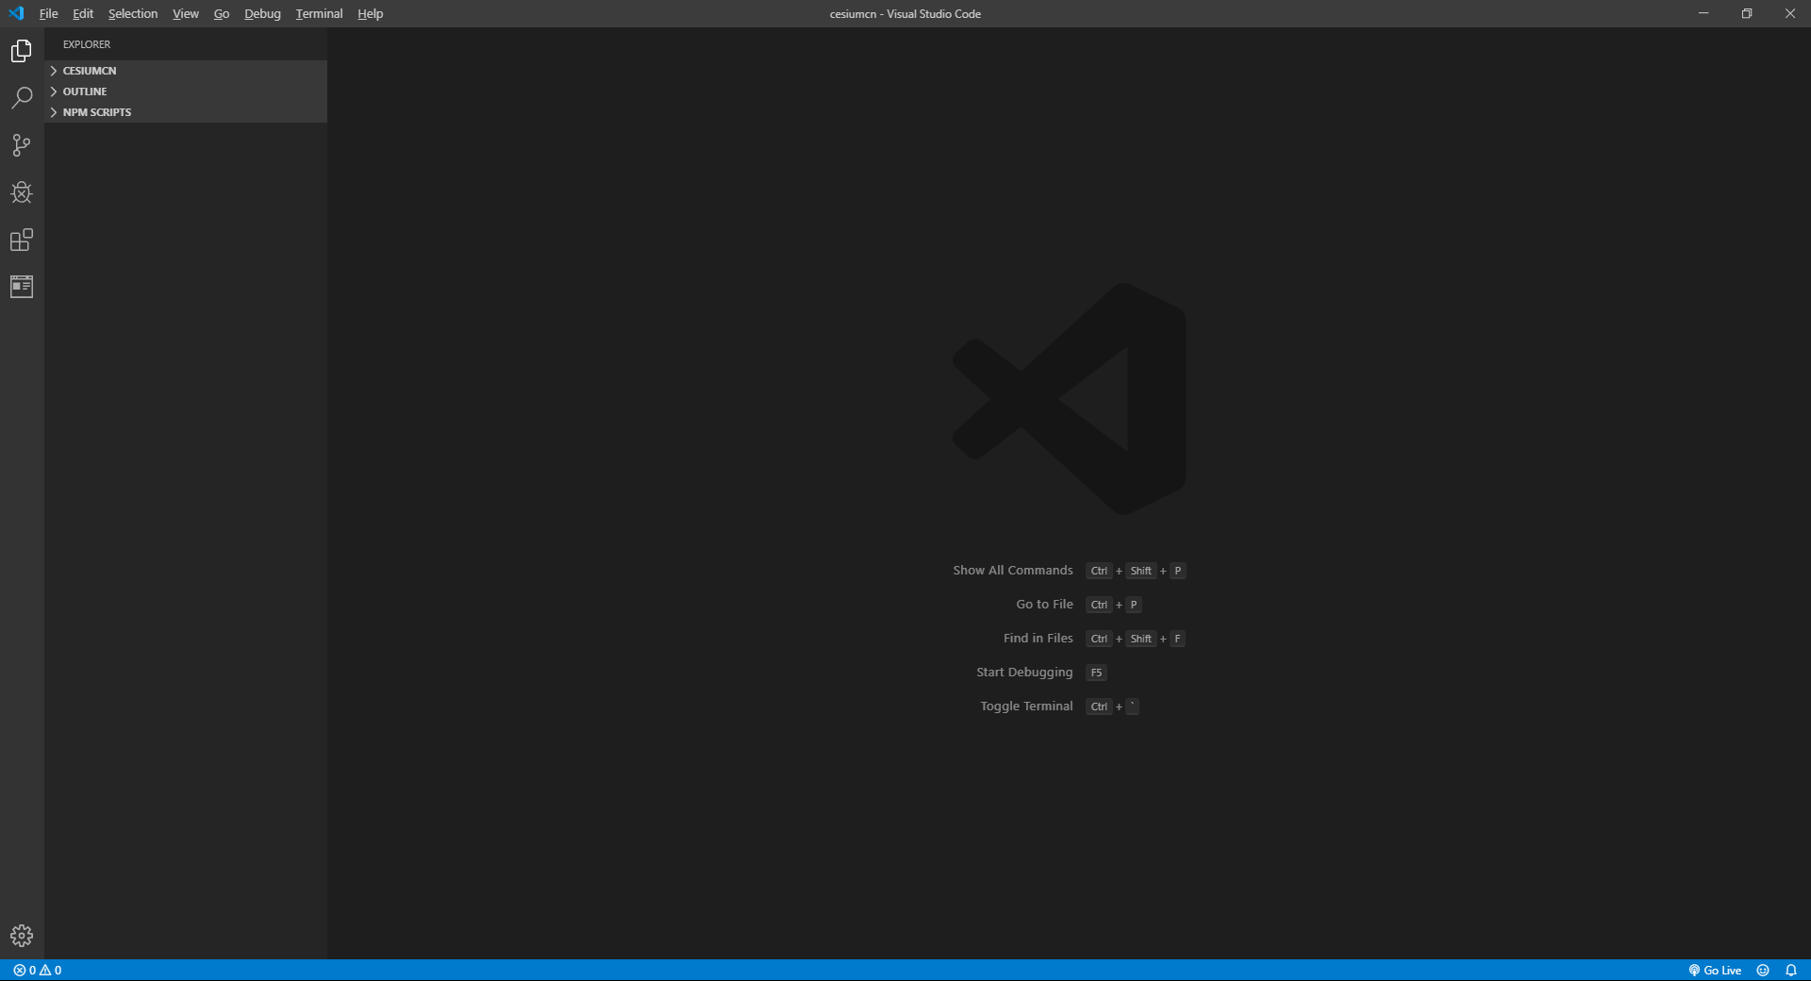Click the feedback smiley icon
This screenshot has height=981, width=1811.
1763,971
